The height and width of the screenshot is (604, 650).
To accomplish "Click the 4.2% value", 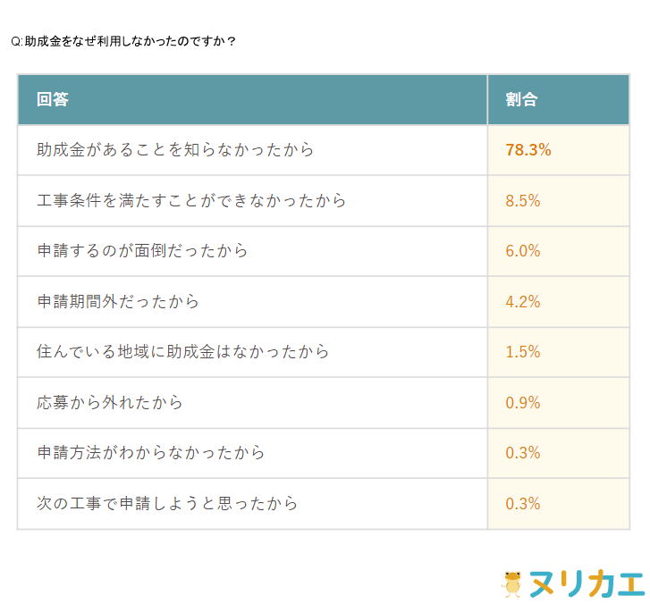I will pos(523,302).
